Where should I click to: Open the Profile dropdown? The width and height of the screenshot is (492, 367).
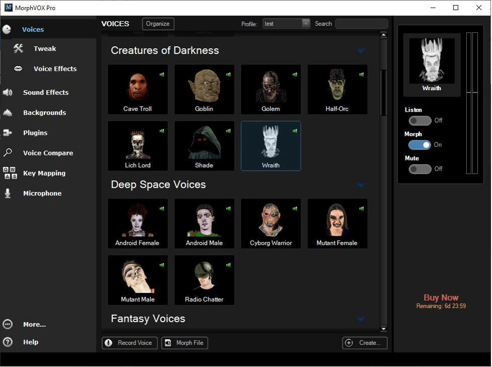click(305, 23)
